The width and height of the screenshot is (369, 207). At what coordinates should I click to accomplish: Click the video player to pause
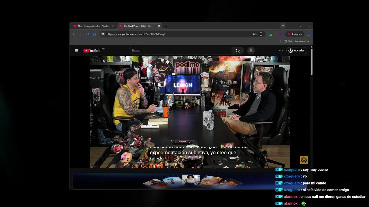(x=190, y=112)
